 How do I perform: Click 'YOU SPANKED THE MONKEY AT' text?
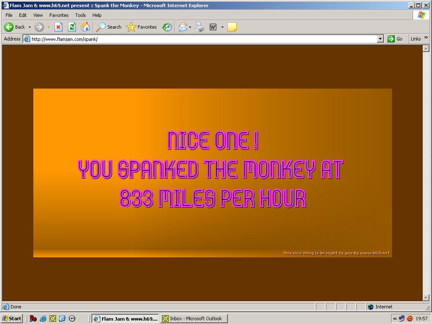click(210, 169)
